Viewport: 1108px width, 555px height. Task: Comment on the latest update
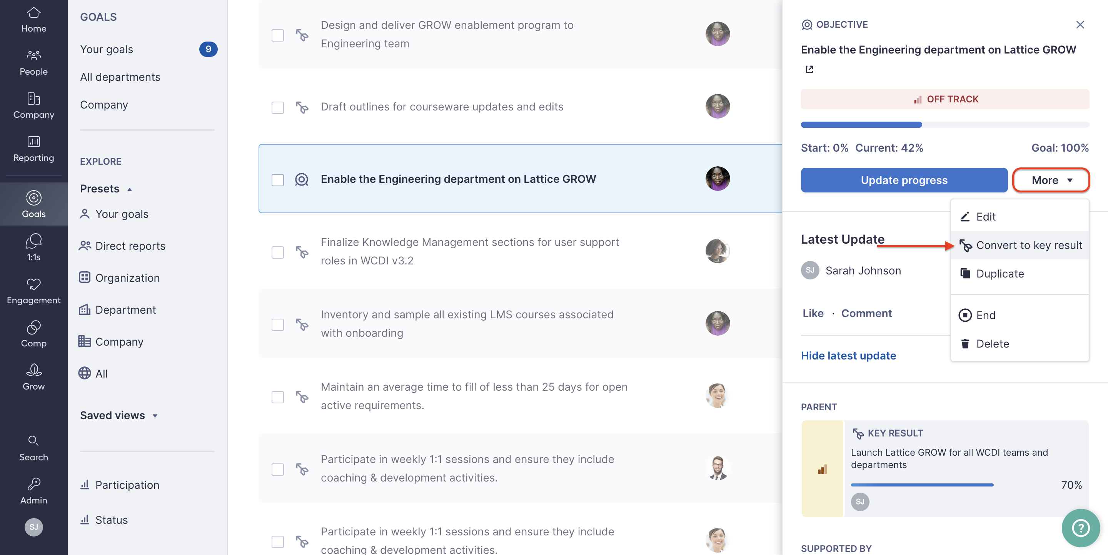point(866,313)
